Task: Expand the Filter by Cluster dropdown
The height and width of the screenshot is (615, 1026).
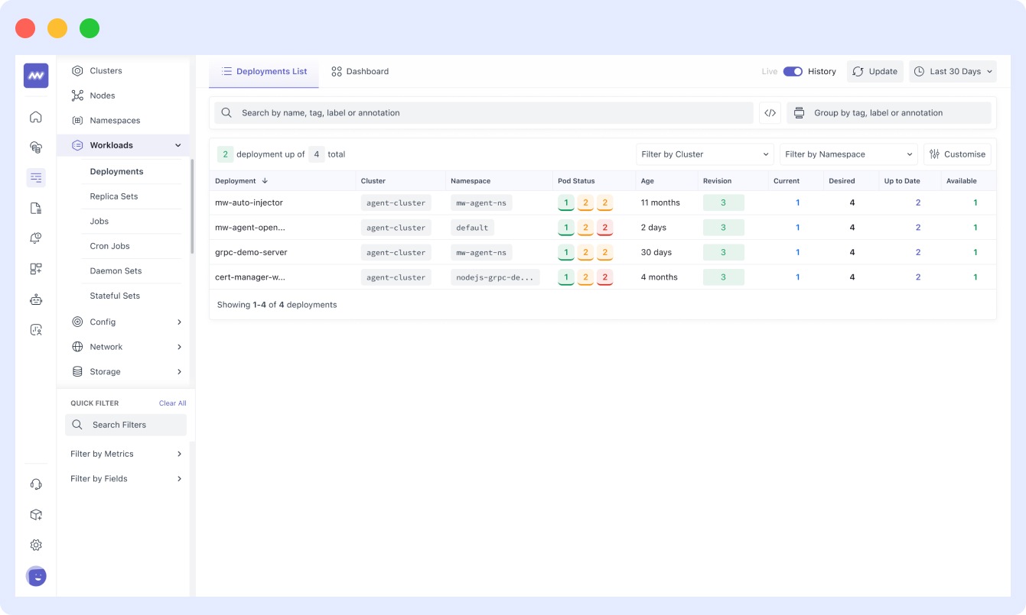Action: [x=703, y=154]
